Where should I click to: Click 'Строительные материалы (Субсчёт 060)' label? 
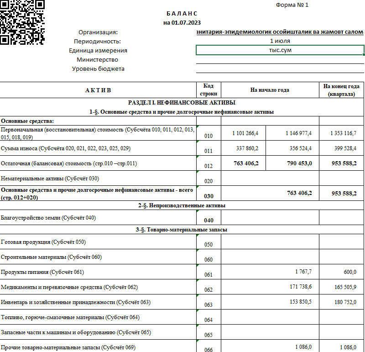(x=51, y=257)
